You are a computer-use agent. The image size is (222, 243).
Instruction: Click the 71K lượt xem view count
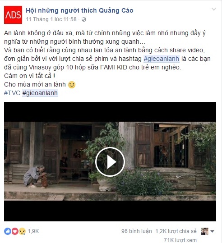[180, 240]
